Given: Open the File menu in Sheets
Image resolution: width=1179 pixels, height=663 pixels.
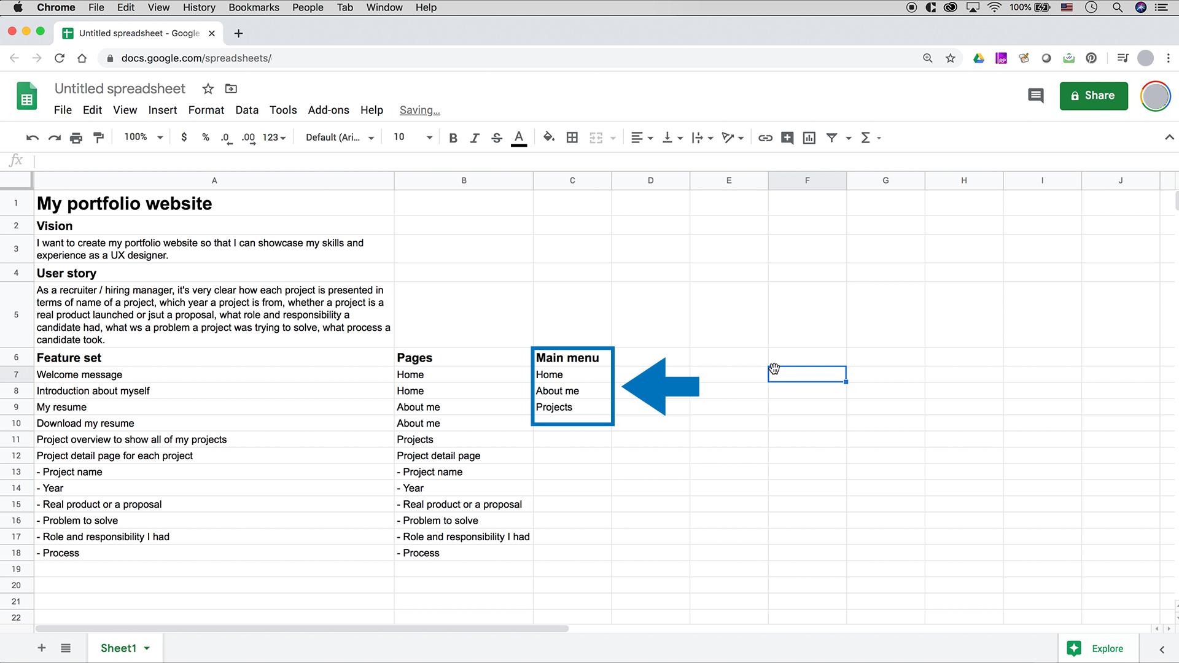Looking at the screenshot, I should click(x=63, y=110).
